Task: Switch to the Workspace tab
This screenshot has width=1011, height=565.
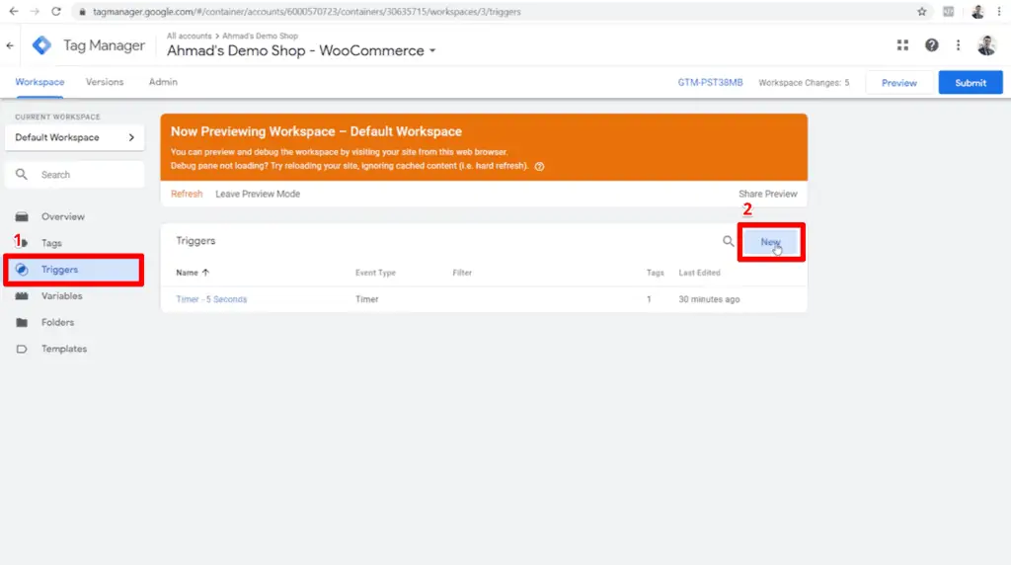Action: coord(39,82)
